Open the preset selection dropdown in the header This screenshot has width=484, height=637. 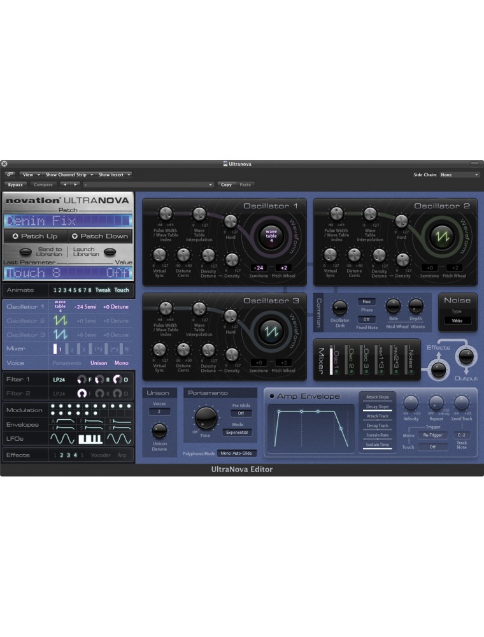[x=148, y=185]
